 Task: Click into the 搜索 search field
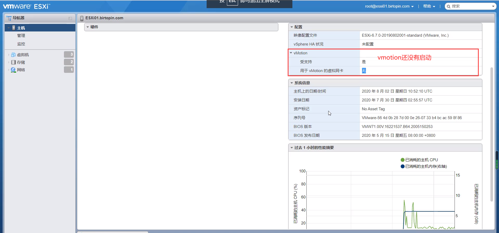pos(470,6)
